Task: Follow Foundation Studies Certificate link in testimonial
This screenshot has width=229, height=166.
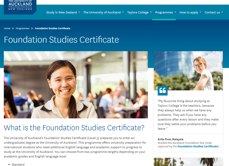Action: click(x=197, y=146)
